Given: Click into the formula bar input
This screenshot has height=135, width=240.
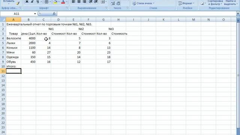Looking at the screenshot, I should [147, 14].
